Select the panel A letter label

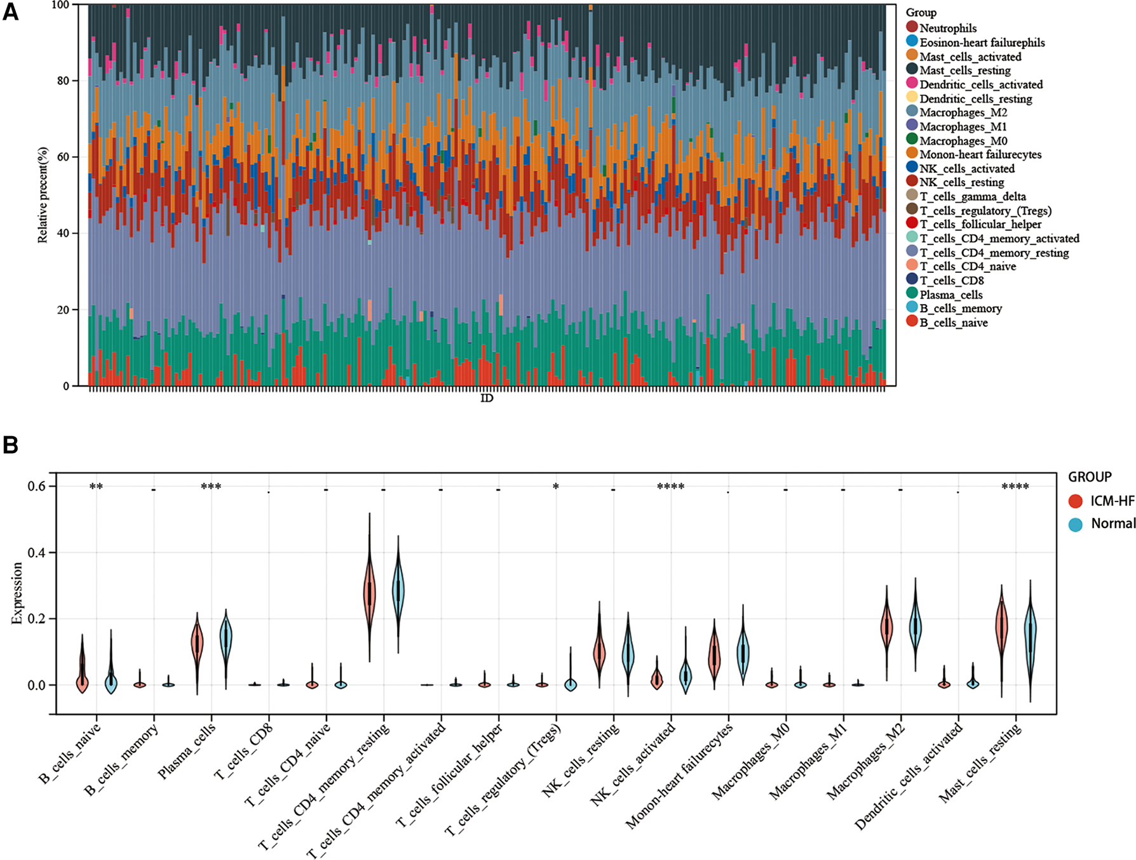click(11, 13)
